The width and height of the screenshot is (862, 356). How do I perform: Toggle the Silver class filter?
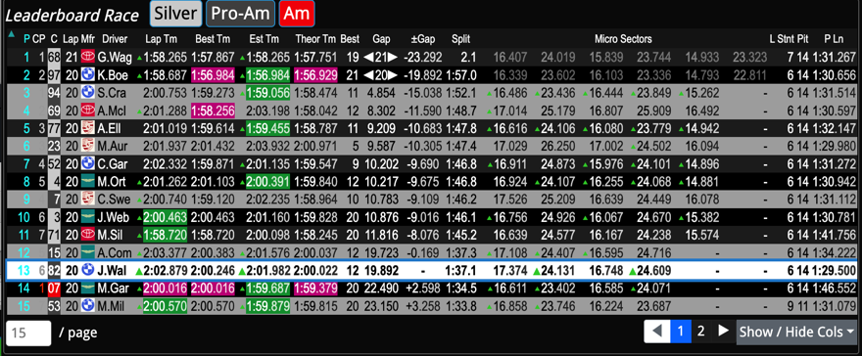pos(176,14)
